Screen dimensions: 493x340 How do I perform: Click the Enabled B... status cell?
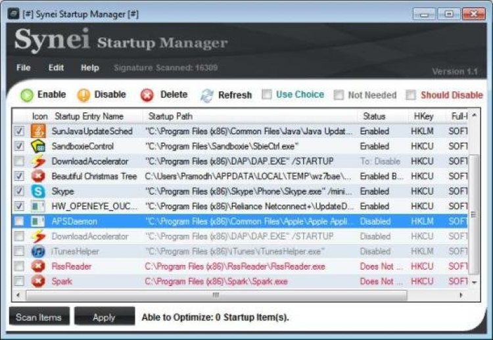[x=381, y=176]
